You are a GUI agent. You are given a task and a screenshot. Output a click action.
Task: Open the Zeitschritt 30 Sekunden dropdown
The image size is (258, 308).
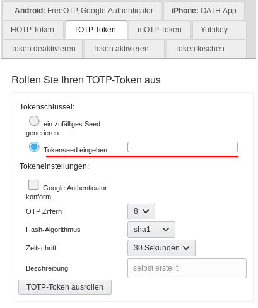[161, 248]
